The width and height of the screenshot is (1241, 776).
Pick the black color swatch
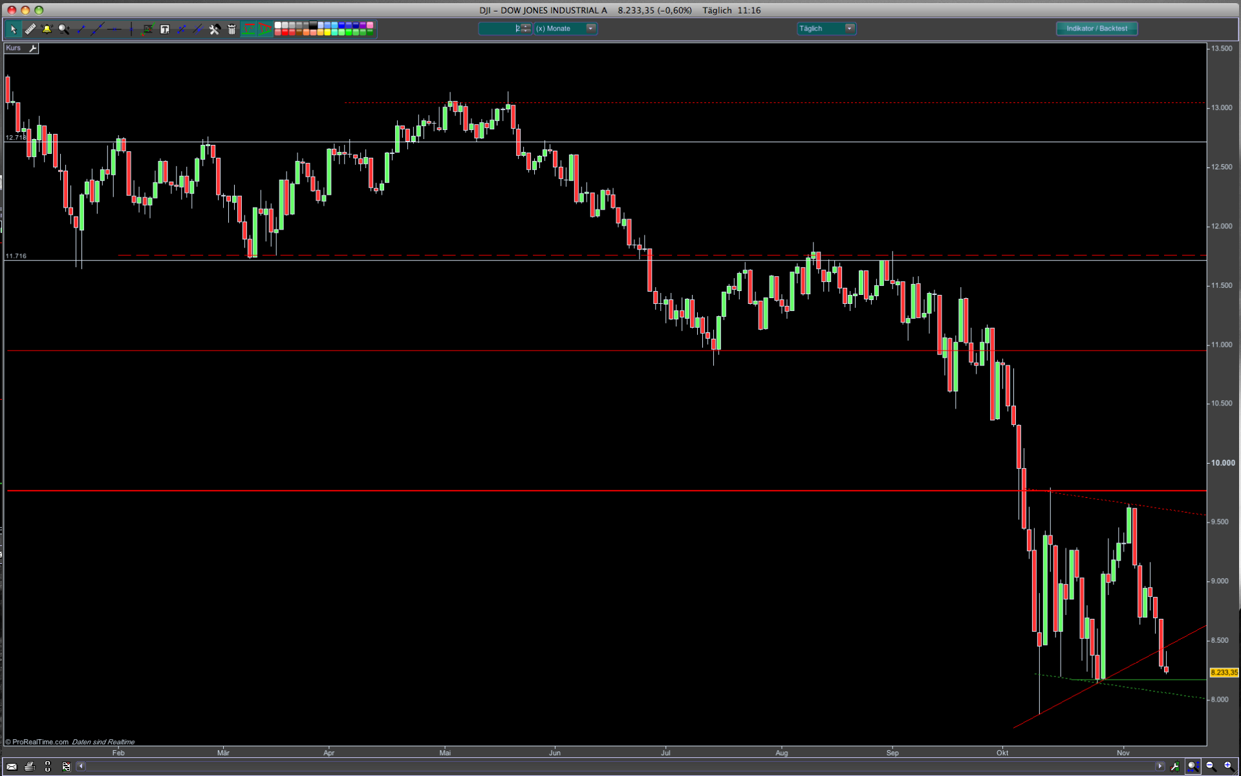(314, 25)
